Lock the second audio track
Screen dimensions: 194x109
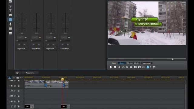click(x=19, y=101)
